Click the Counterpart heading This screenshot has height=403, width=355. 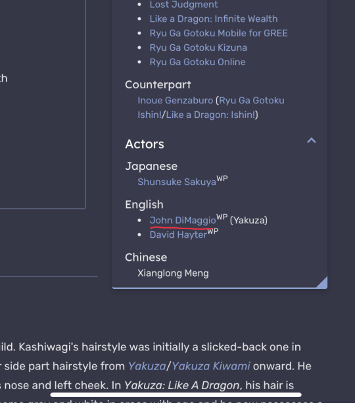click(158, 85)
